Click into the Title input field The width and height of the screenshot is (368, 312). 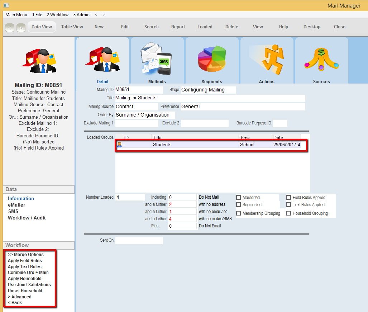pyautogui.click(x=210, y=98)
